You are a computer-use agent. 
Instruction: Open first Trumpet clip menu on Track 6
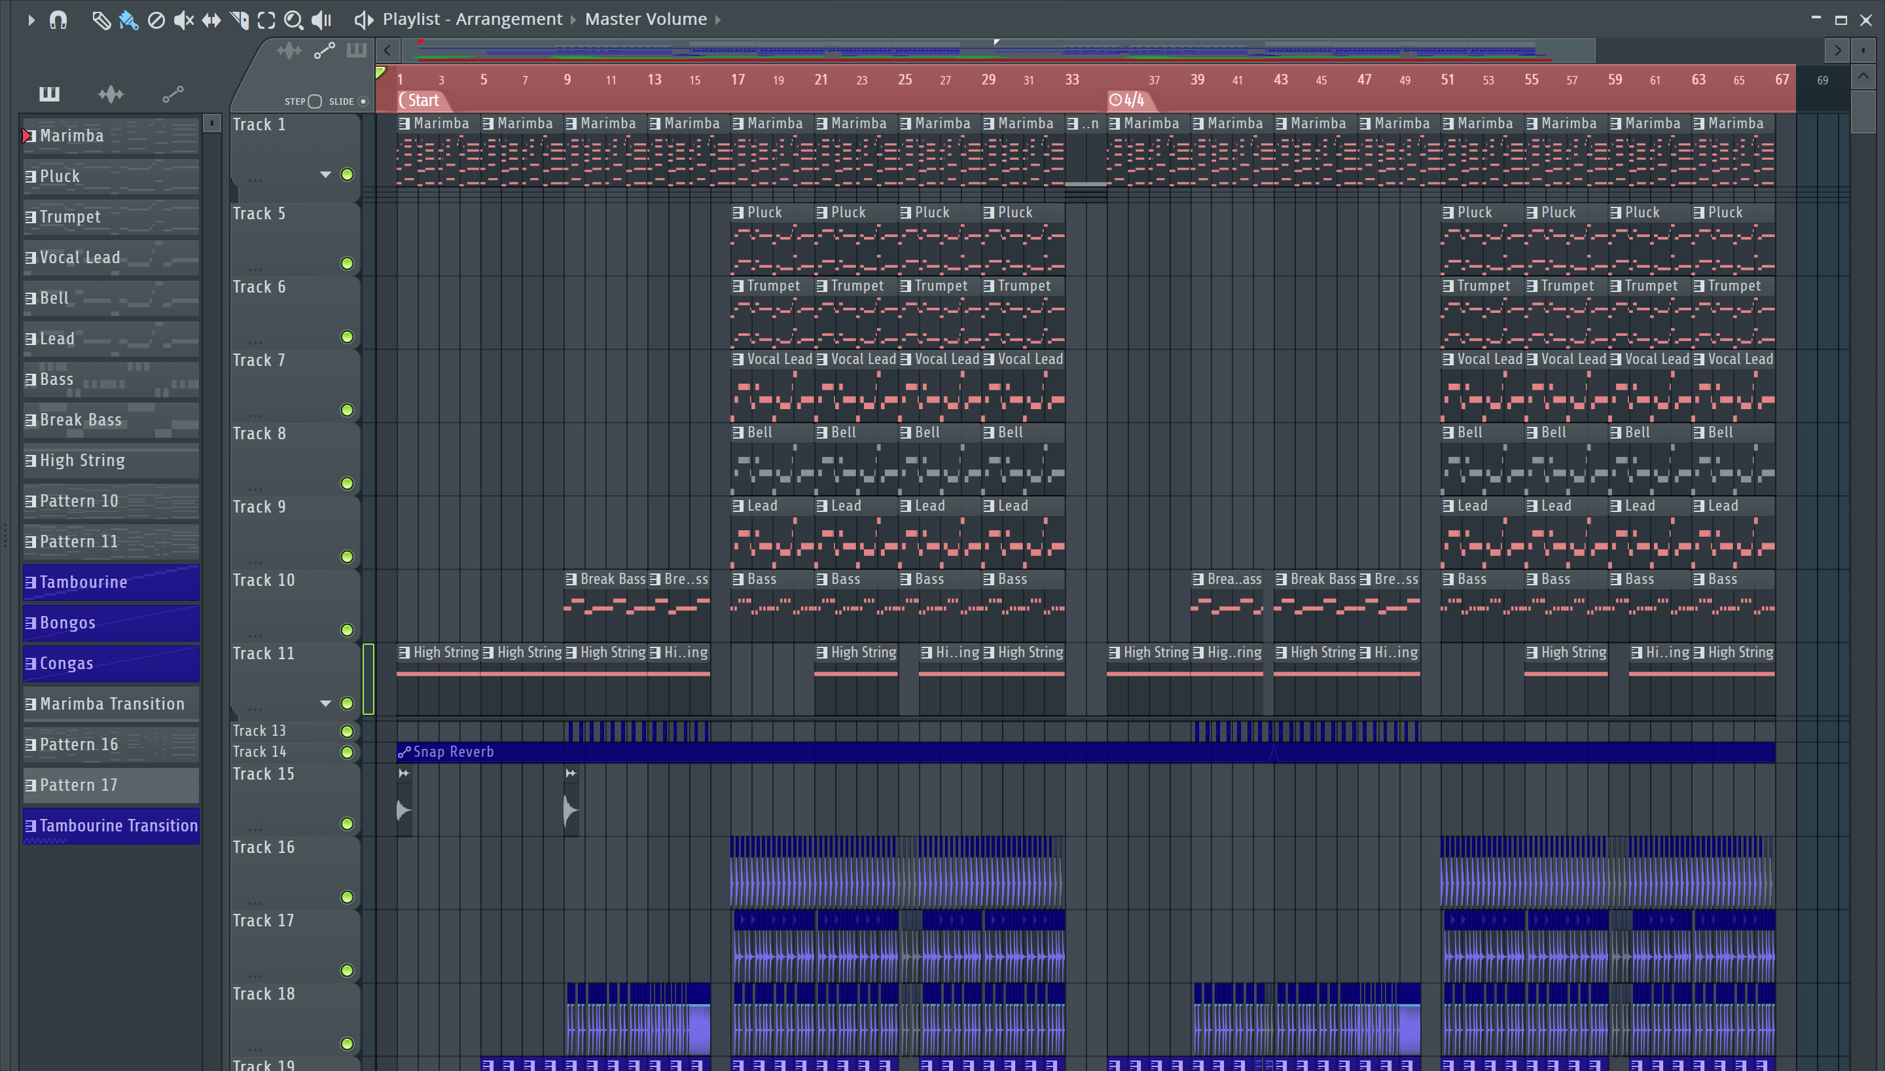click(738, 286)
